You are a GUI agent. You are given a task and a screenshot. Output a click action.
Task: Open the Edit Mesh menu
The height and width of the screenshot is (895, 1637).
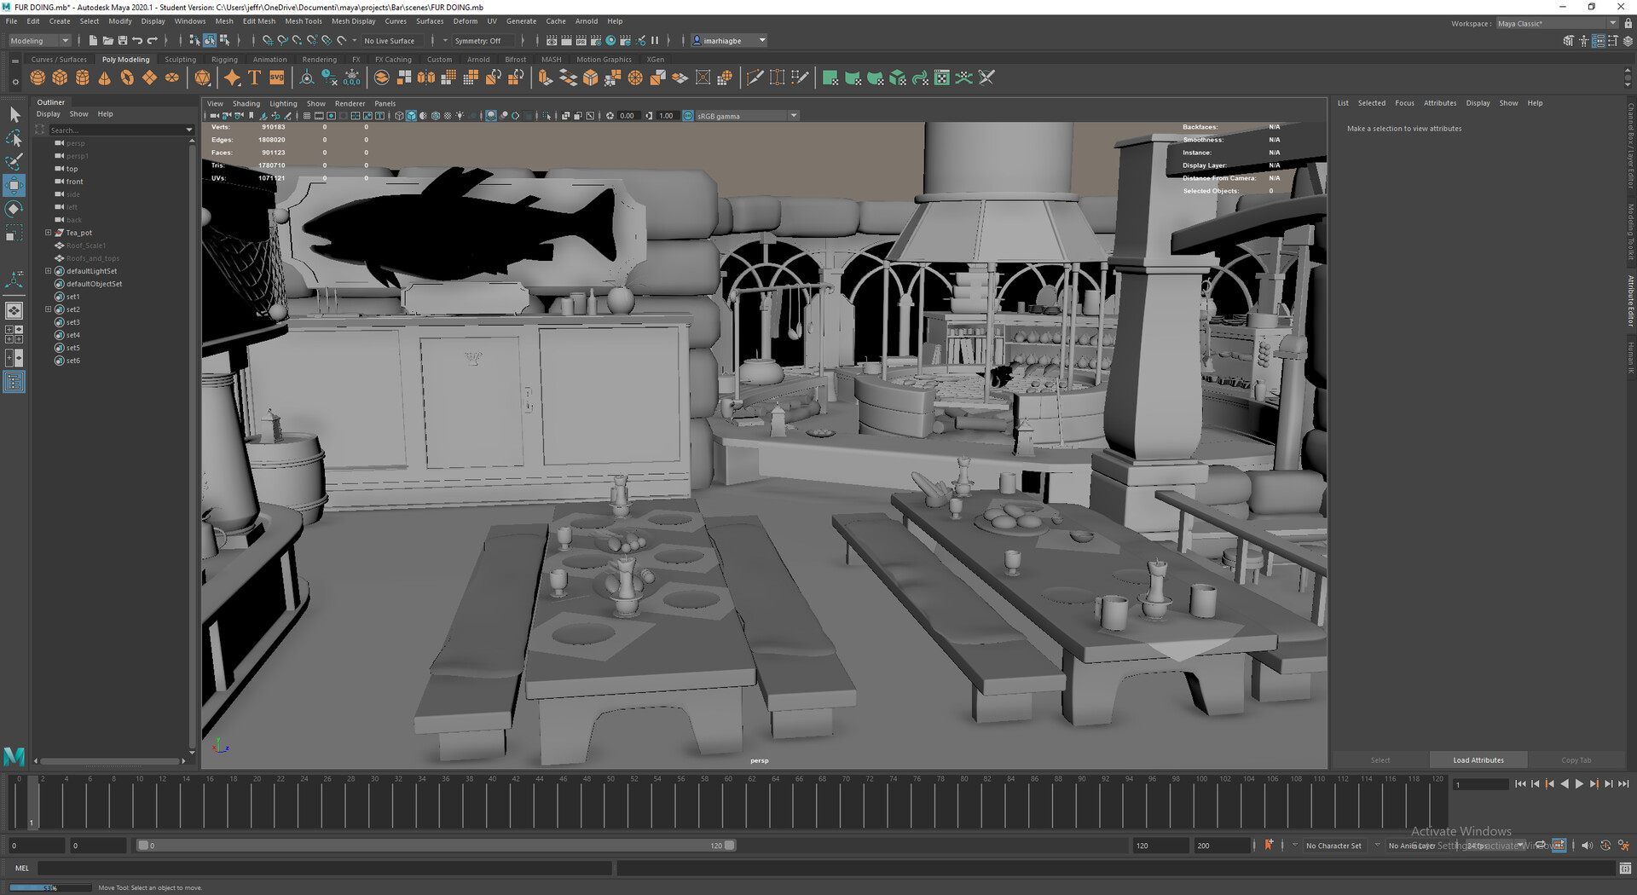[259, 21]
